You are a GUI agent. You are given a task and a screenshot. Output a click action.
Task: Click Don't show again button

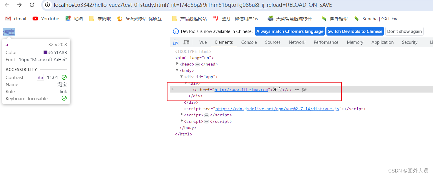[404, 31]
